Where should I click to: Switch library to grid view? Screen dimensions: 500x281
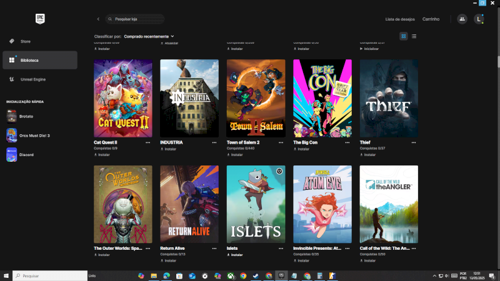coord(404,36)
